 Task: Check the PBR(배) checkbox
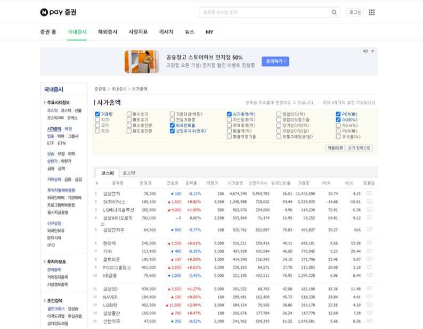tap(338, 131)
